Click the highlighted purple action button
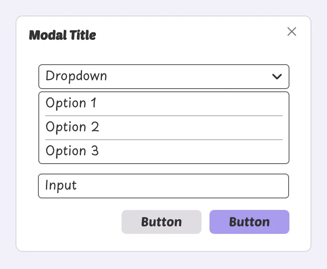 (249, 222)
